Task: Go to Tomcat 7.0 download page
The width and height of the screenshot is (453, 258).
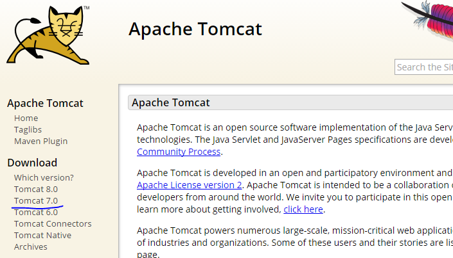Action: pos(36,200)
